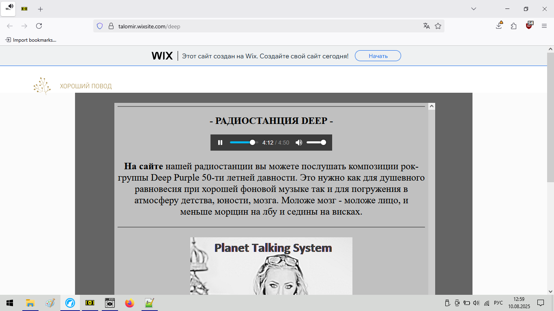Mute the radio player speaker icon
554x311 pixels.
299,143
